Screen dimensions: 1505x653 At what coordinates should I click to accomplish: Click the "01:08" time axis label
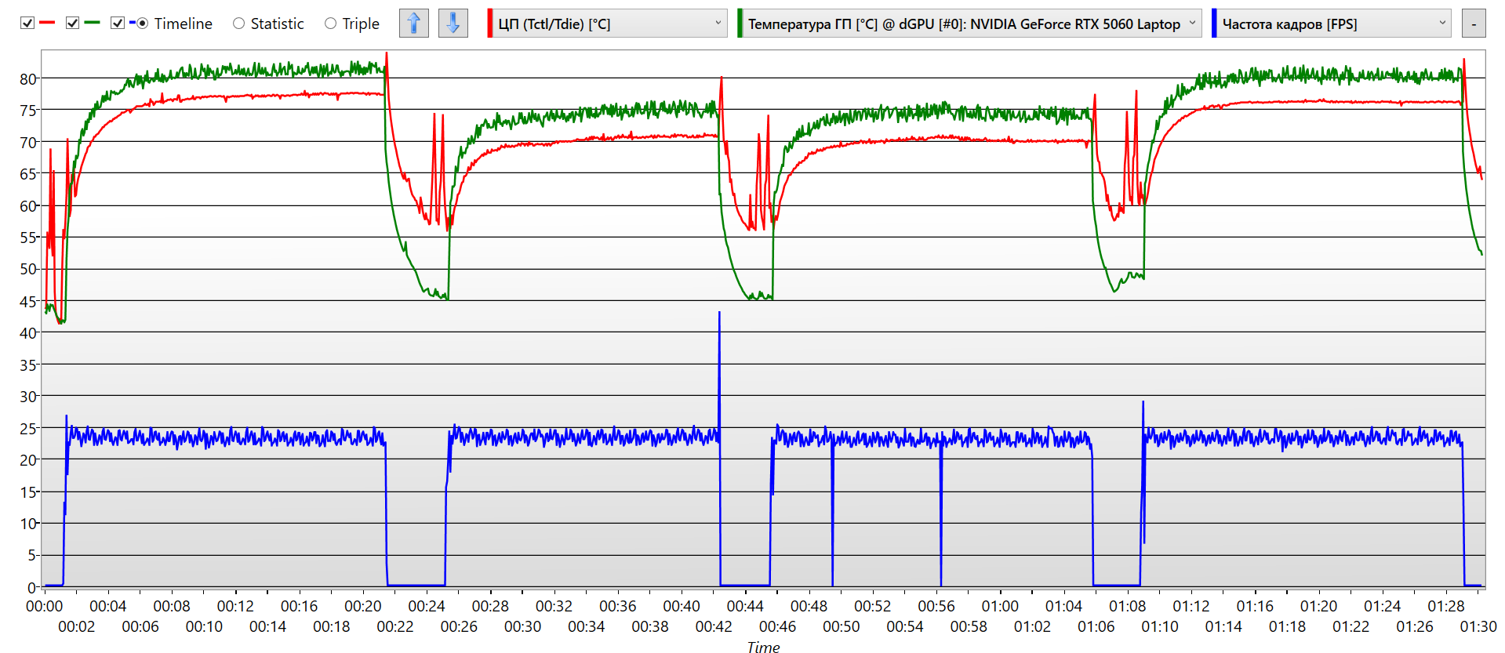1128,606
